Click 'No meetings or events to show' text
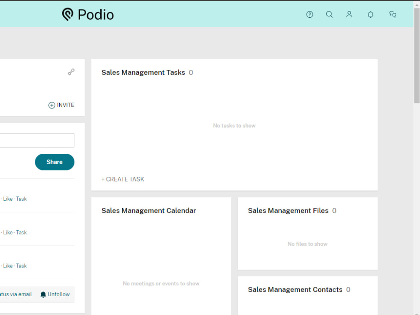Screen dimensions: 420x315 point(161,283)
